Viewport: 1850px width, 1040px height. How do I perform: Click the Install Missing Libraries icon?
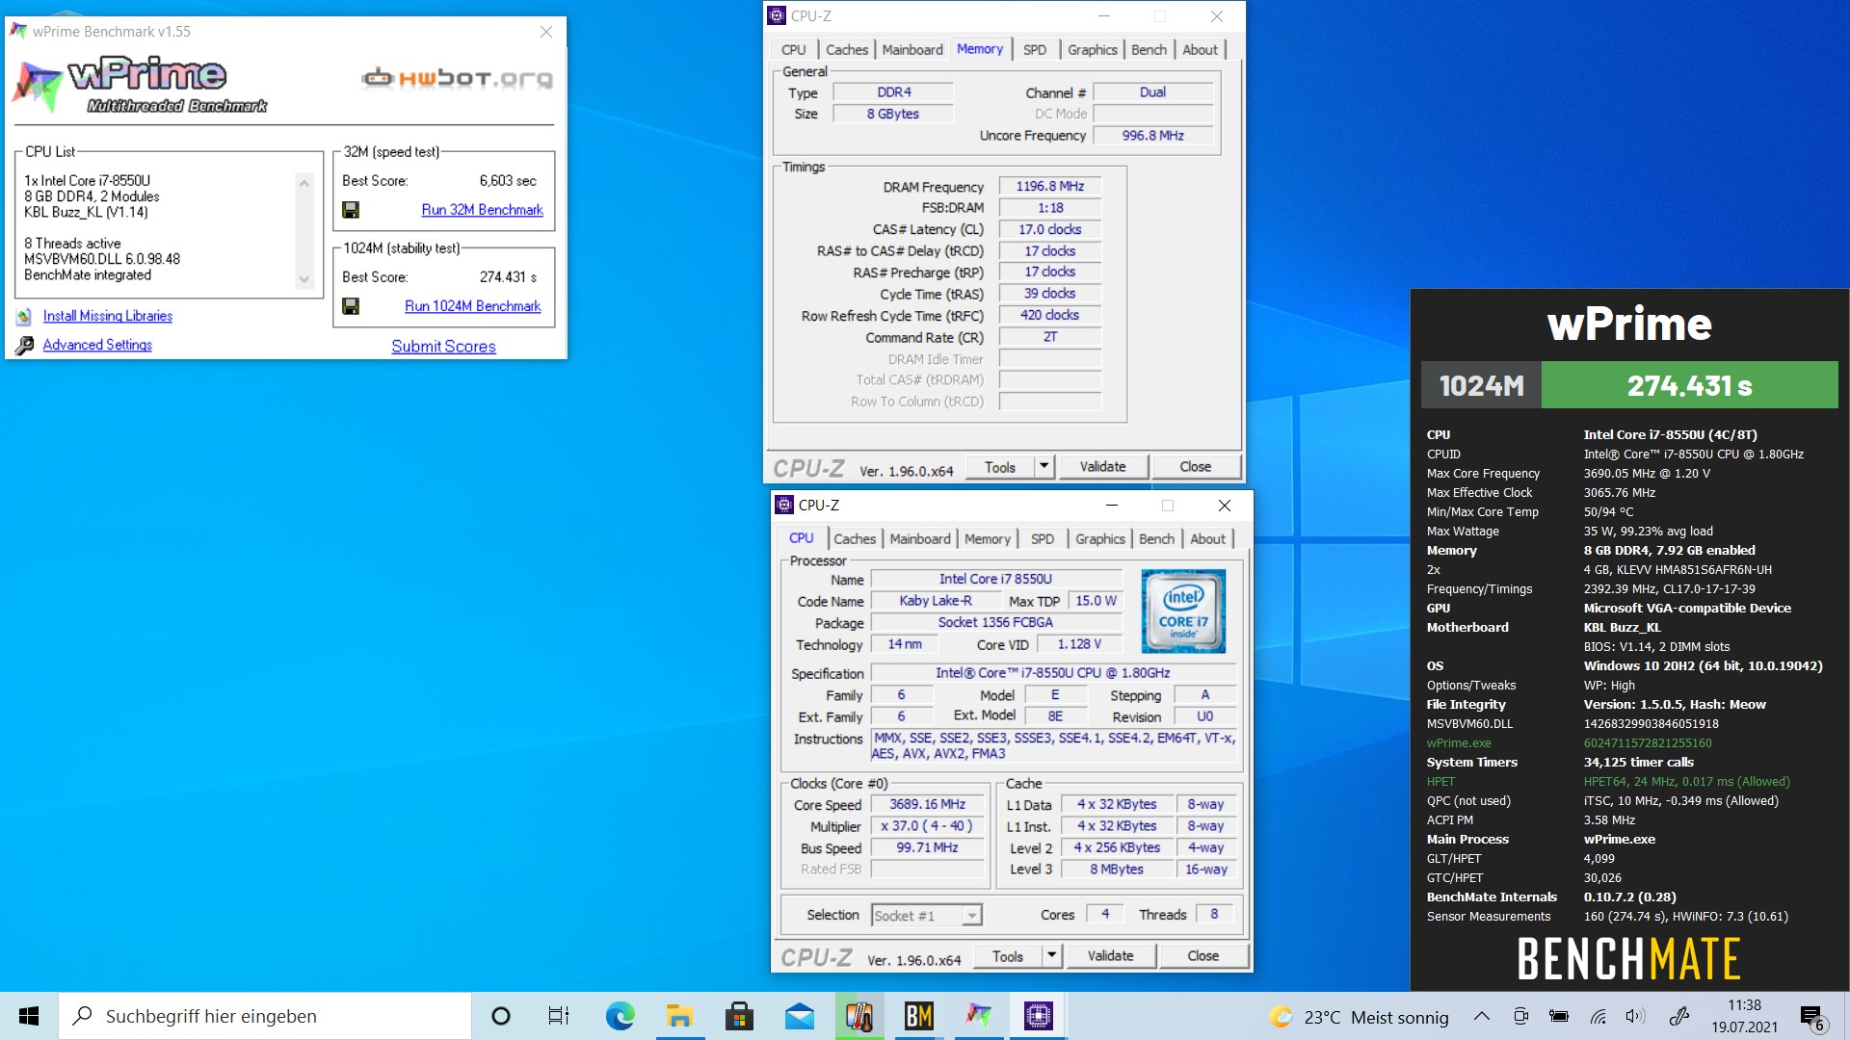pyautogui.click(x=24, y=316)
